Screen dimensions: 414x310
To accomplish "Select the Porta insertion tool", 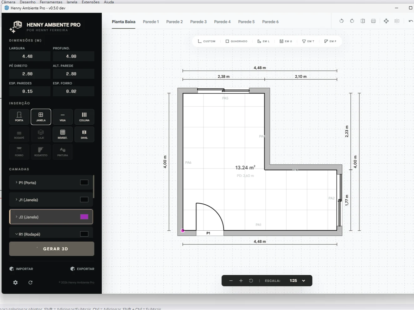I will click(19, 117).
